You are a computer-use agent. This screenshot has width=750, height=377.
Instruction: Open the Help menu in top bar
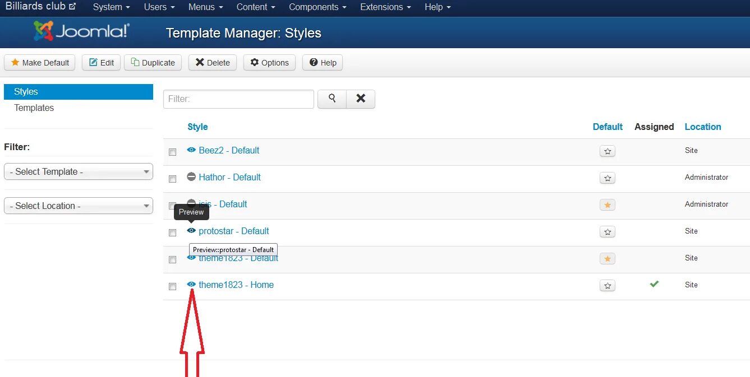[x=438, y=7]
